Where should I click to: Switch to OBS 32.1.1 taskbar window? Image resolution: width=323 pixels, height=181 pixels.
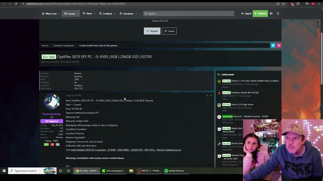point(149,171)
